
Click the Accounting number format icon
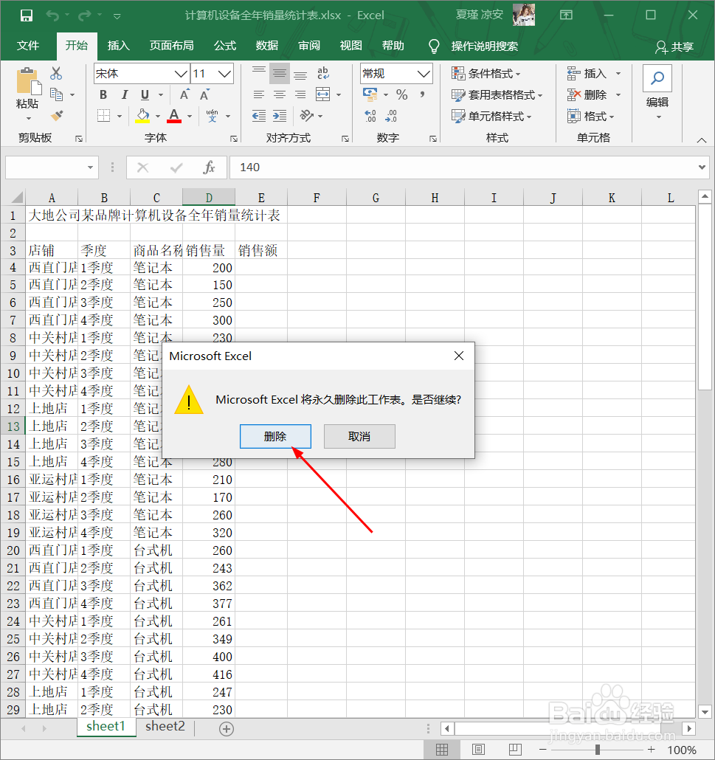[x=370, y=94]
